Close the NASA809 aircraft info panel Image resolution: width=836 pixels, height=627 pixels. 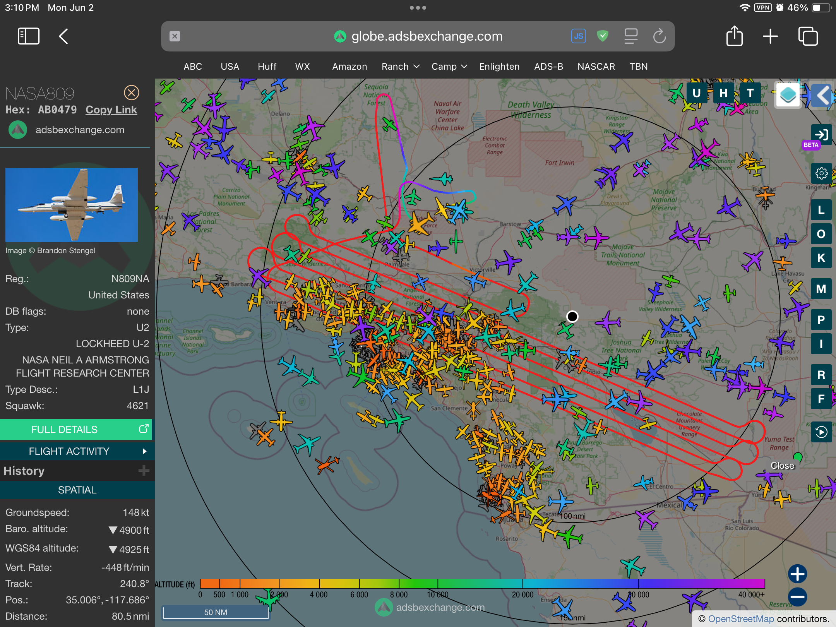pyautogui.click(x=131, y=93)
